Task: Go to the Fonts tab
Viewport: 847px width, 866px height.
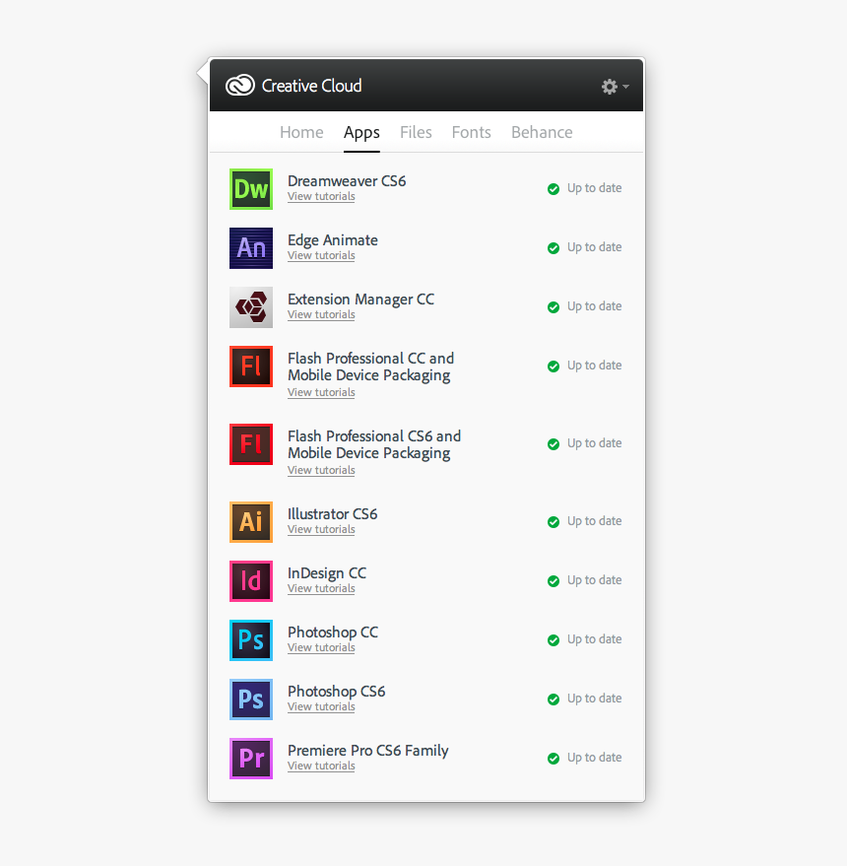Action: click(471, 132)
